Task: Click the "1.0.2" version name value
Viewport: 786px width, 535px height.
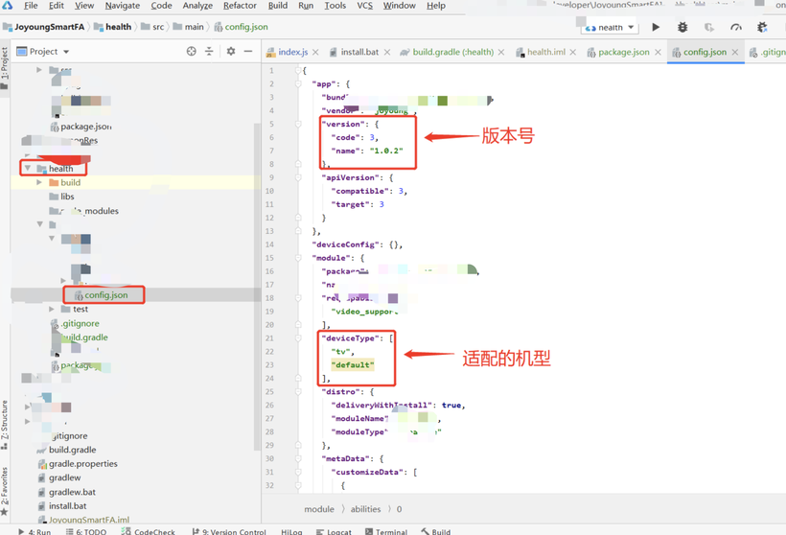Action: [386, 151]
